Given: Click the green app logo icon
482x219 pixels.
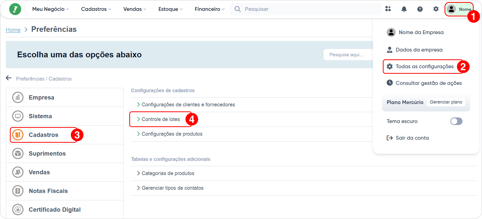Looking at the screenshot, I should [x=15, y=9].
